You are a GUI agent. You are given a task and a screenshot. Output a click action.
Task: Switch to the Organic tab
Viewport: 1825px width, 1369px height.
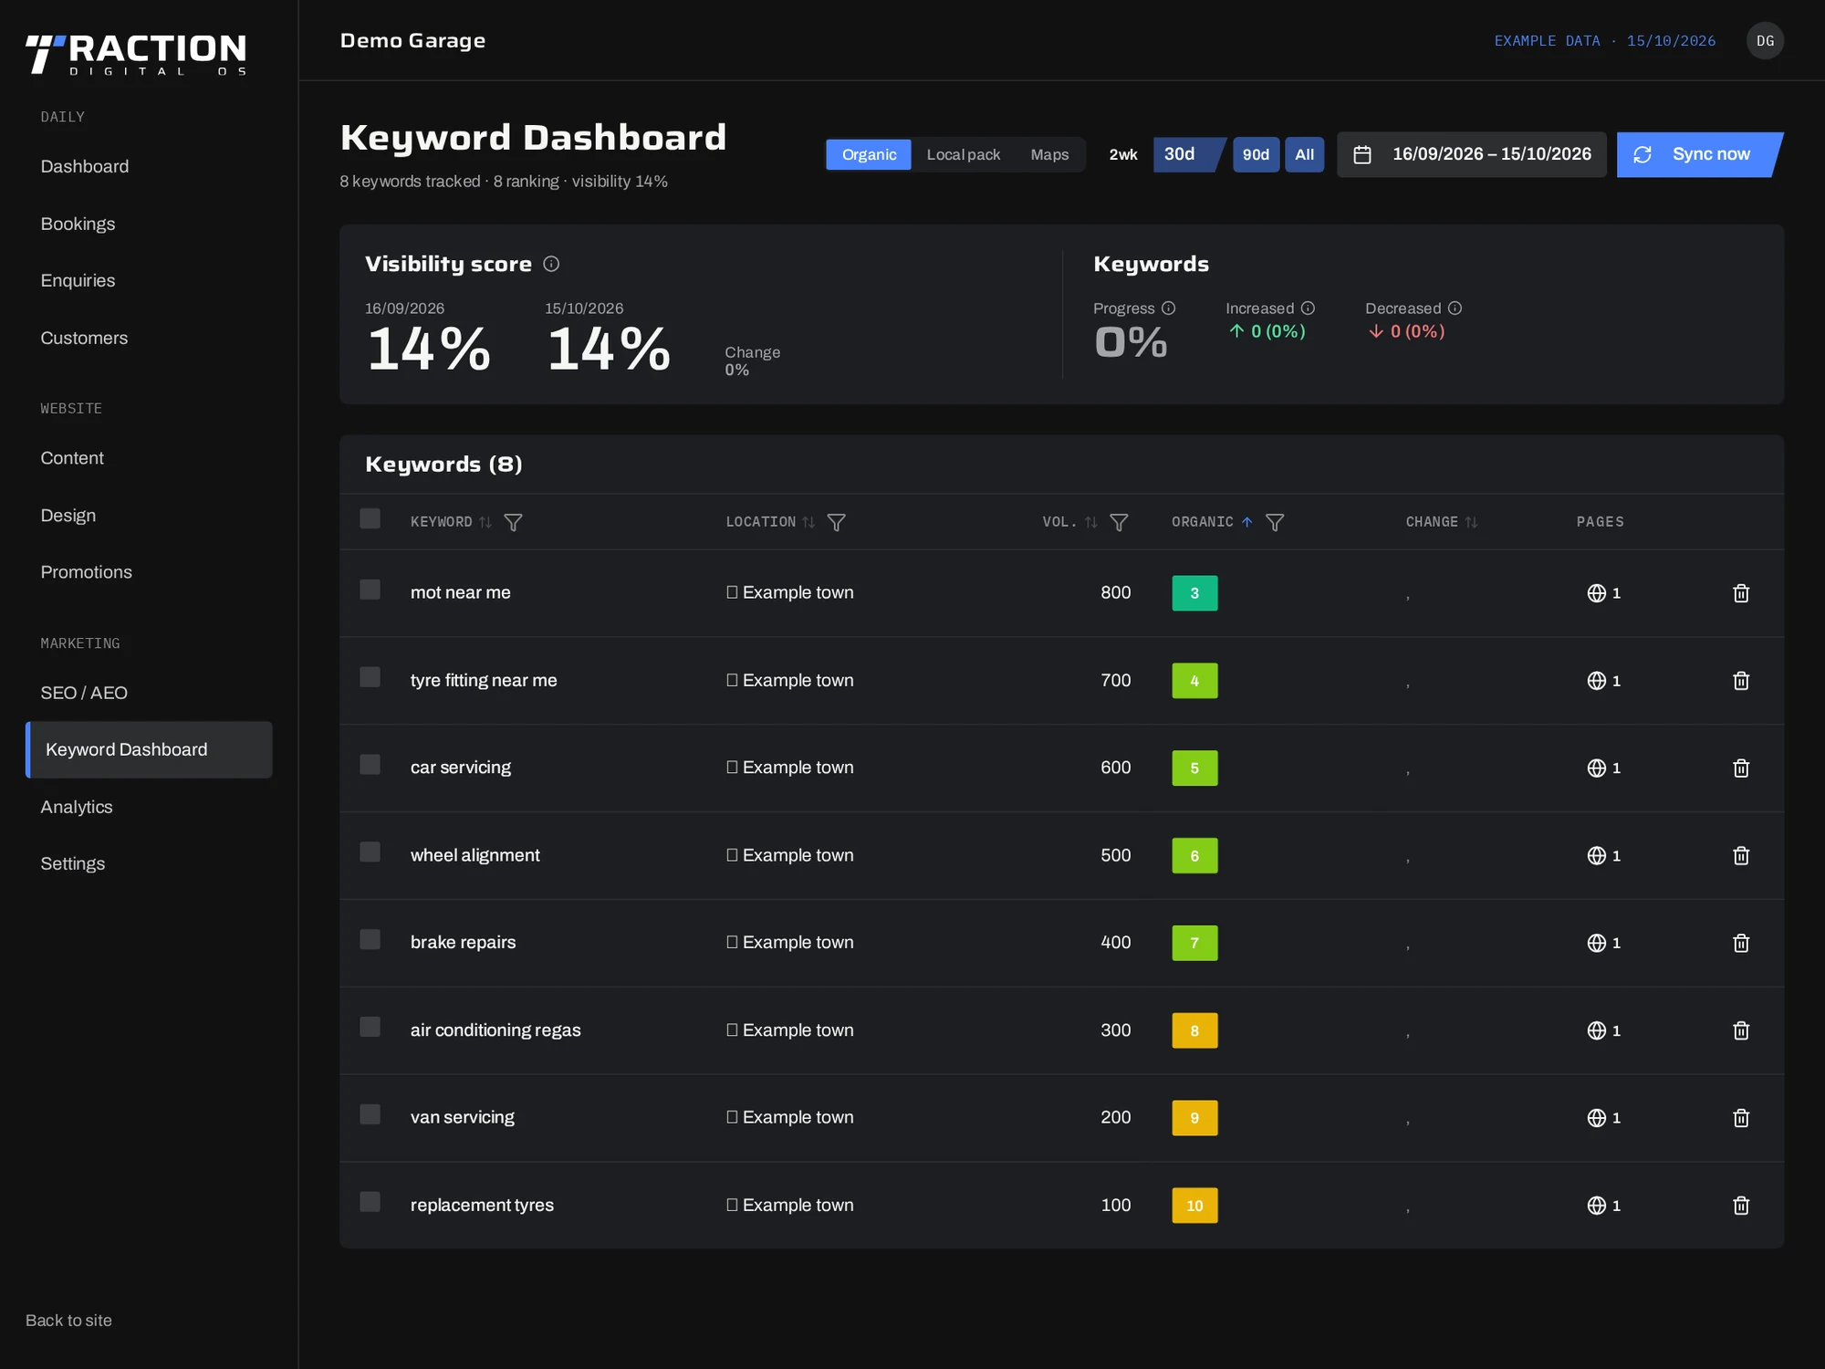tap(869, 155)
